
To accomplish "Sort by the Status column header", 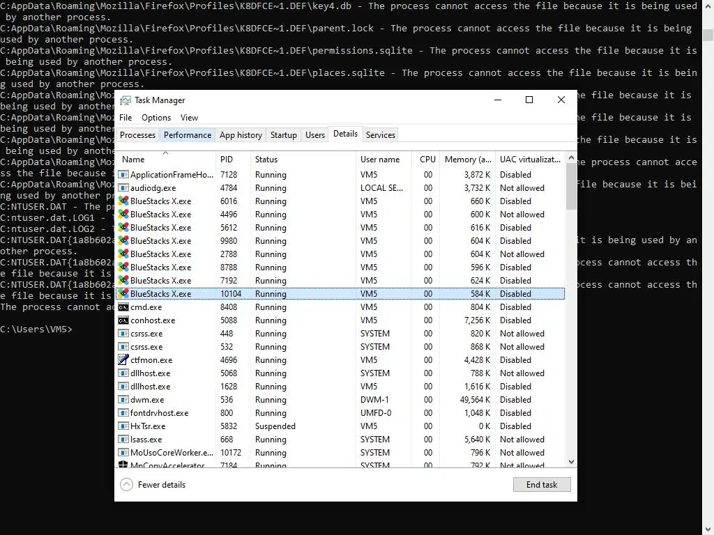I will 303,160.
